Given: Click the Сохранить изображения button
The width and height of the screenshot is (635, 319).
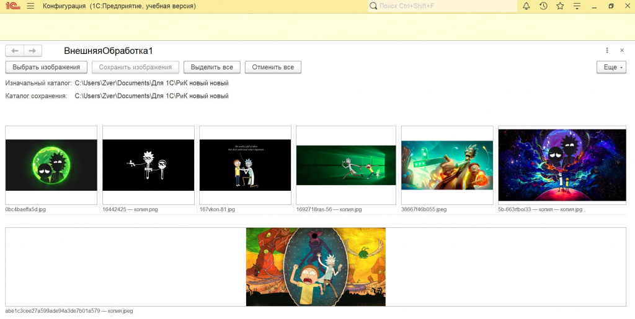Looking at the screenshot, I should point(135,67).
